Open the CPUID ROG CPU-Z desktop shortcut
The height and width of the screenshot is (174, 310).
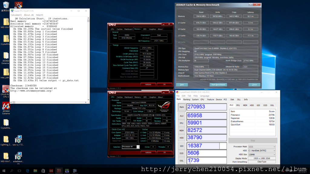click(6, 91)
